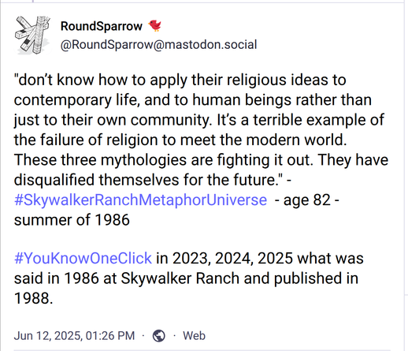Click the public visibility globe icon
The height and width of the screenshot is (351, 408).
(x=159, y=336)
